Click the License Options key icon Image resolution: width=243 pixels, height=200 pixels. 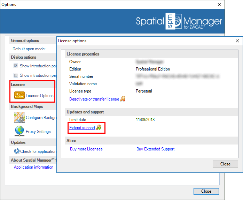[19, 95]
